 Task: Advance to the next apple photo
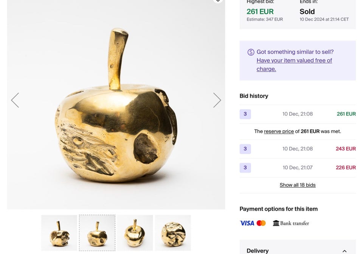[217, 100]
